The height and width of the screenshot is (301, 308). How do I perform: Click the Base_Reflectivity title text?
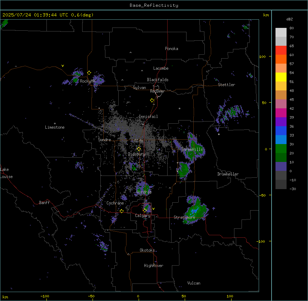154,5
